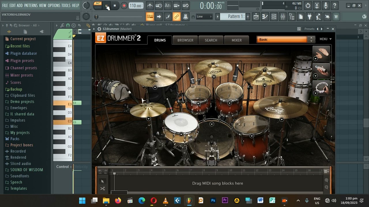
Task: Toggle the 3-2-1 countdown before recording
Action: pos(167,5)
